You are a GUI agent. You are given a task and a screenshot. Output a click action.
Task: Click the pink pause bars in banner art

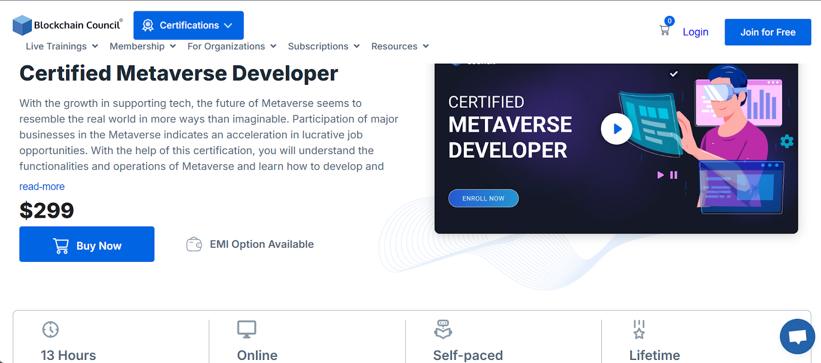(x=674, y=175)
